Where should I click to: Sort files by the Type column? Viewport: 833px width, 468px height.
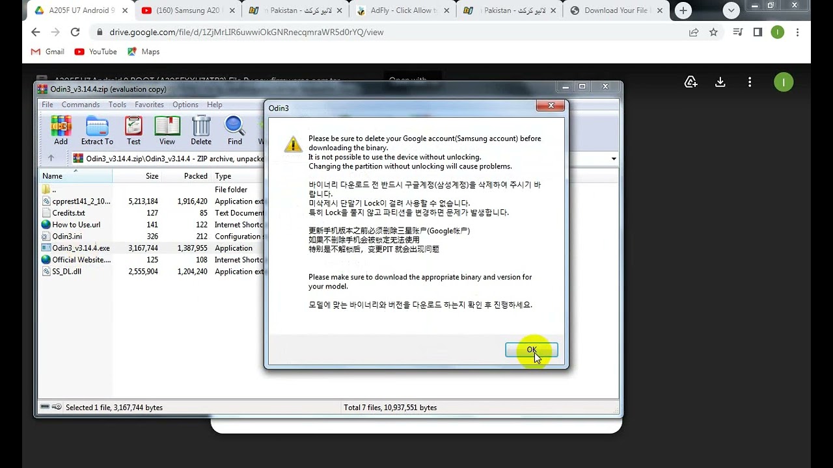click(223, 175)
